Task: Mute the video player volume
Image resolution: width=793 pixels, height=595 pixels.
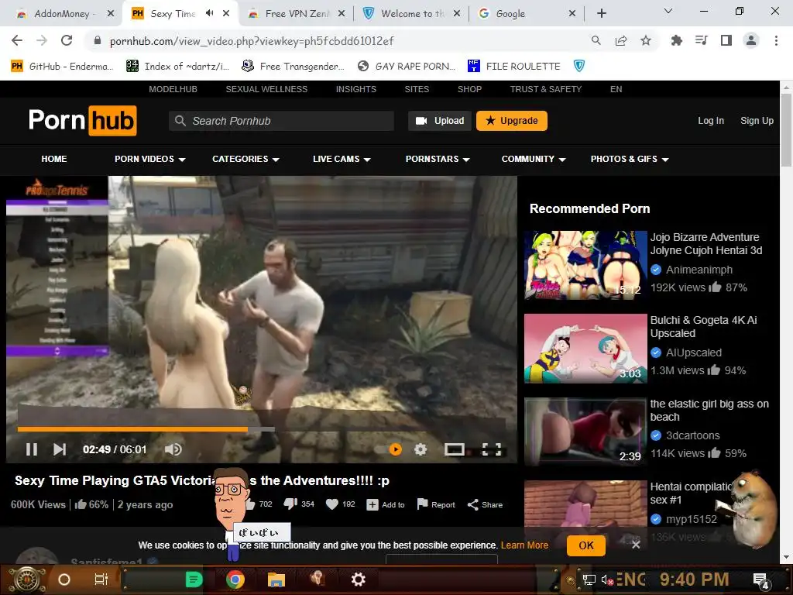Action: 173,449
